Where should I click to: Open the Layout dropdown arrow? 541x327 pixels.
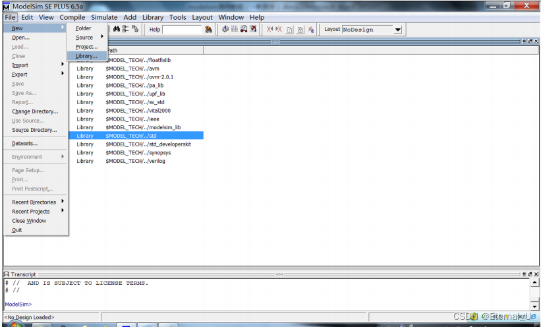coord(398,30)
